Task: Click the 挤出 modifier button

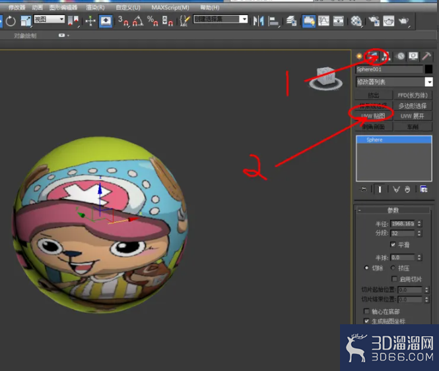Action: [374, 96]
